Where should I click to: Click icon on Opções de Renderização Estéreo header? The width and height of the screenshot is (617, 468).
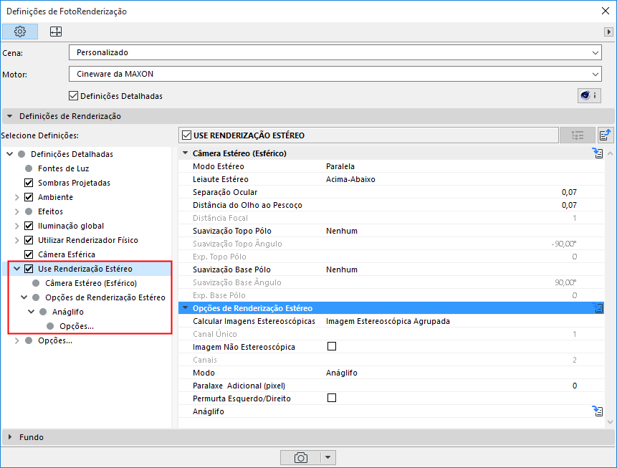[598, 308]
